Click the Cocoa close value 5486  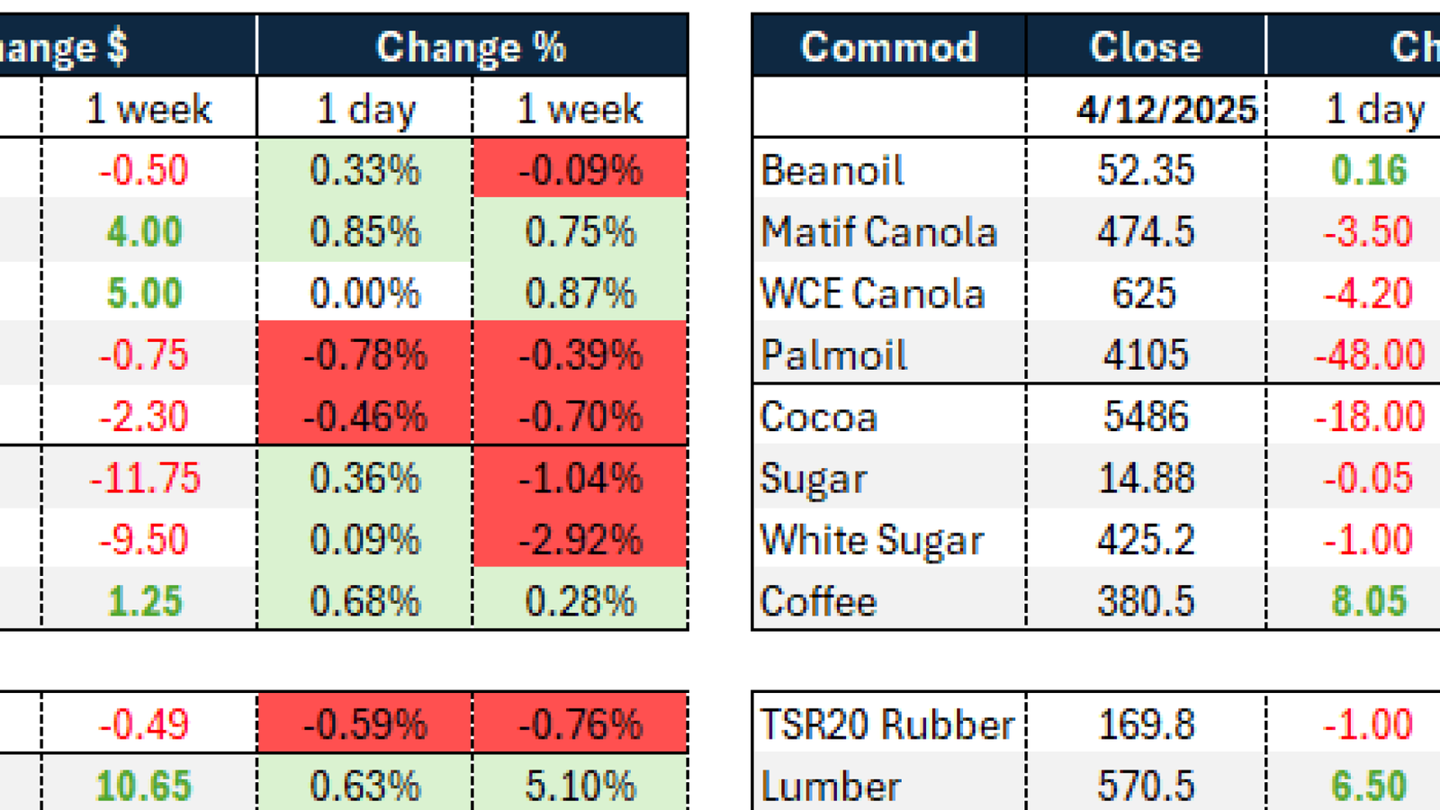1145,417
